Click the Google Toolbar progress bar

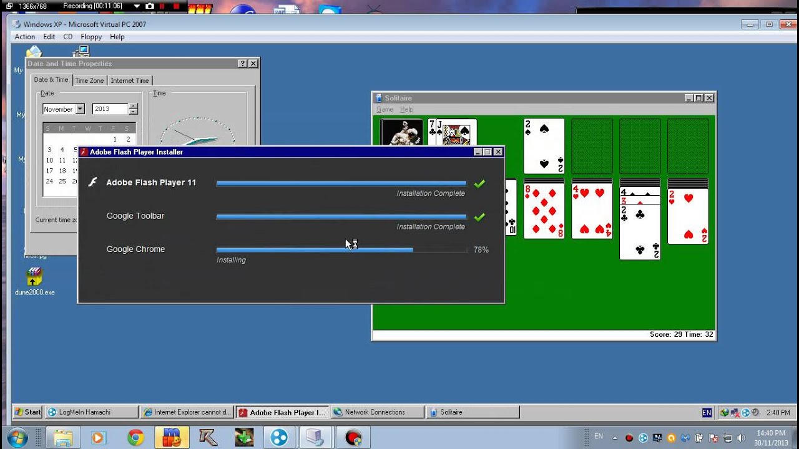341,217
